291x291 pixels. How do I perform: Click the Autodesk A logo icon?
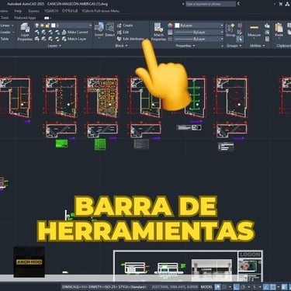tap(287, 4)
